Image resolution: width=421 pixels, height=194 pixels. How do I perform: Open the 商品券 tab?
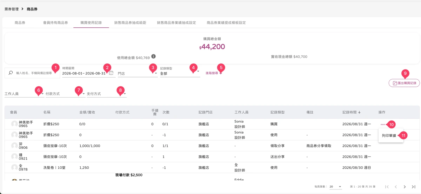(20, 22)
